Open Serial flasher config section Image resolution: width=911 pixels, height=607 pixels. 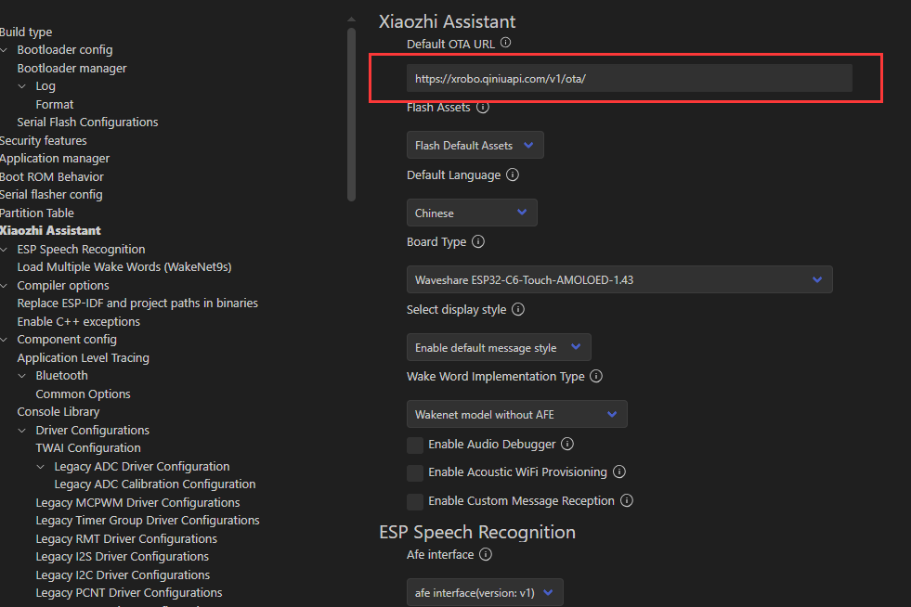click(x=51, y=194)
